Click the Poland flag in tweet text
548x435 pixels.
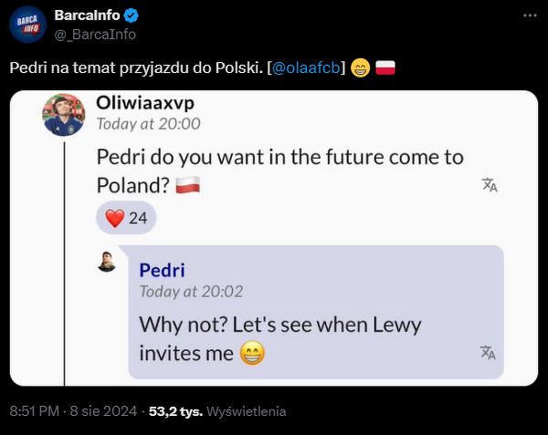pos(385,69)
